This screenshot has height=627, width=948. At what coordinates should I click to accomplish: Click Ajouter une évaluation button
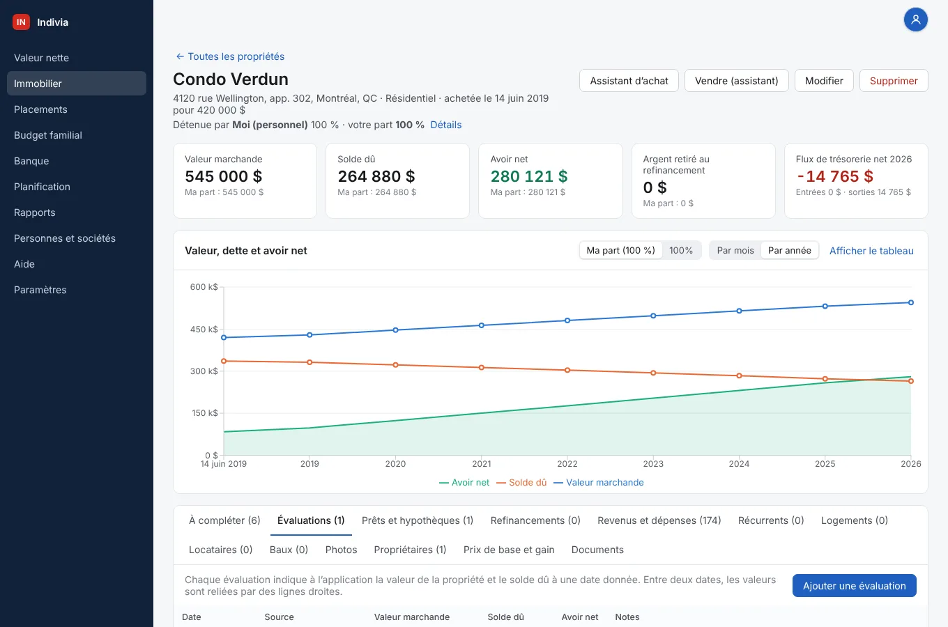(854, 586)
